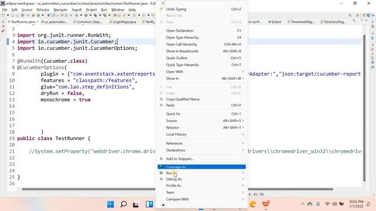
Task: Click the New file toolbar icon
Action: (4, 15)
